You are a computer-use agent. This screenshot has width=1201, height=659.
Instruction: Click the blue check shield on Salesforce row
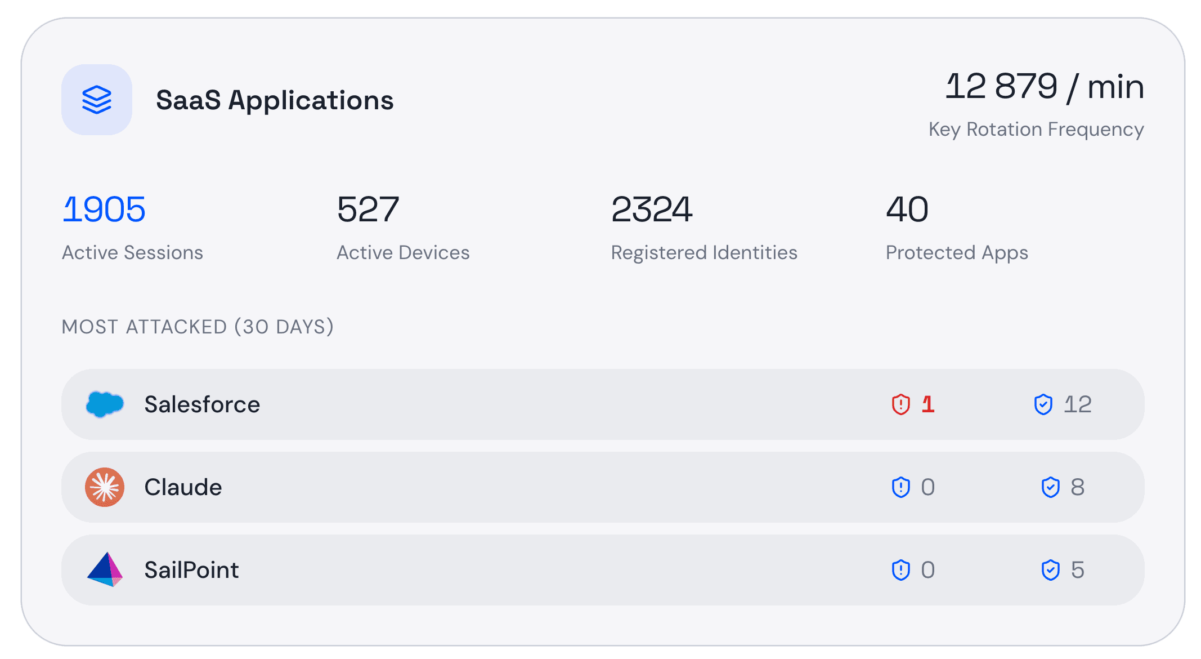pos(1043,404)
